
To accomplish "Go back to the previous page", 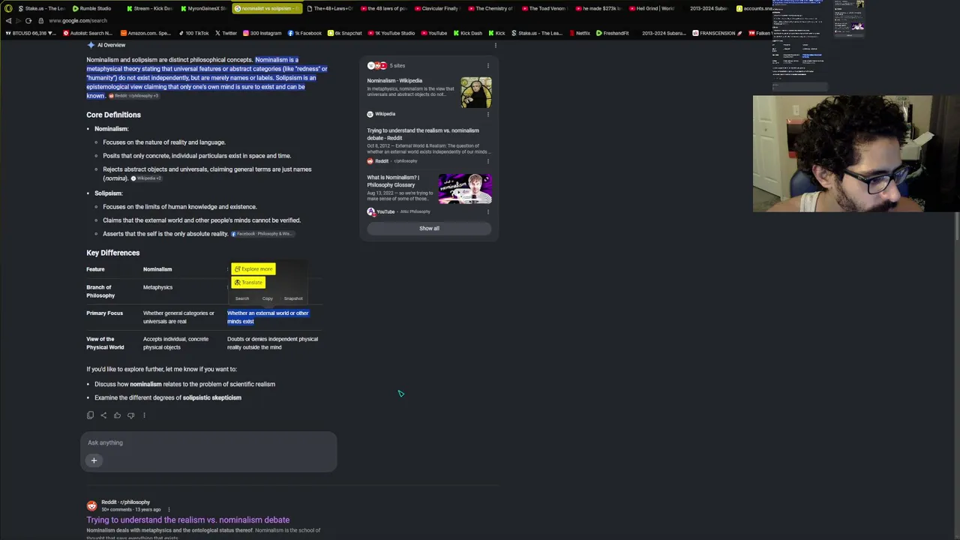I will click(x=8, y=21).
